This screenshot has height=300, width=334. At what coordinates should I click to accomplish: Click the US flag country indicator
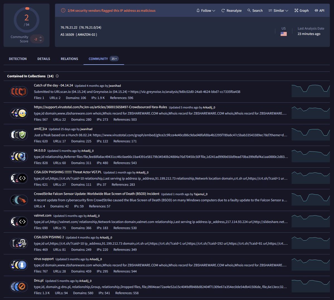tap(284, 34)
